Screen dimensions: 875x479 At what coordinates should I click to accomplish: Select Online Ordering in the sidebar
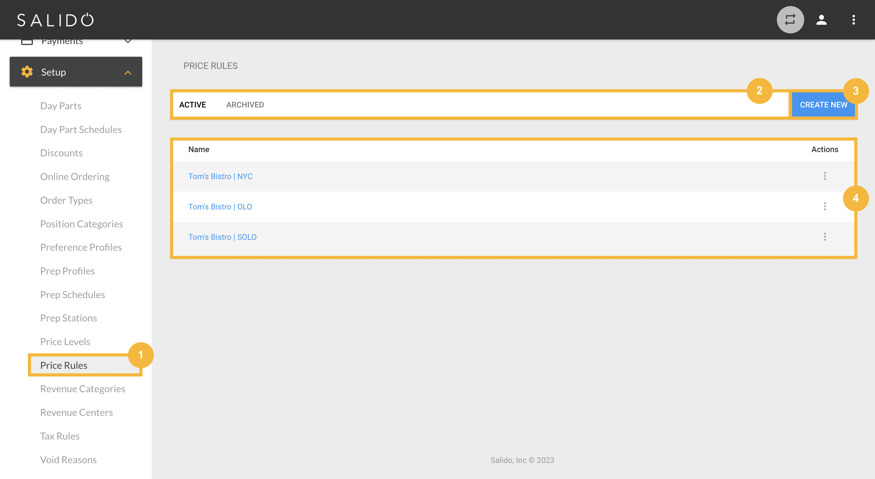pos(75,177)
